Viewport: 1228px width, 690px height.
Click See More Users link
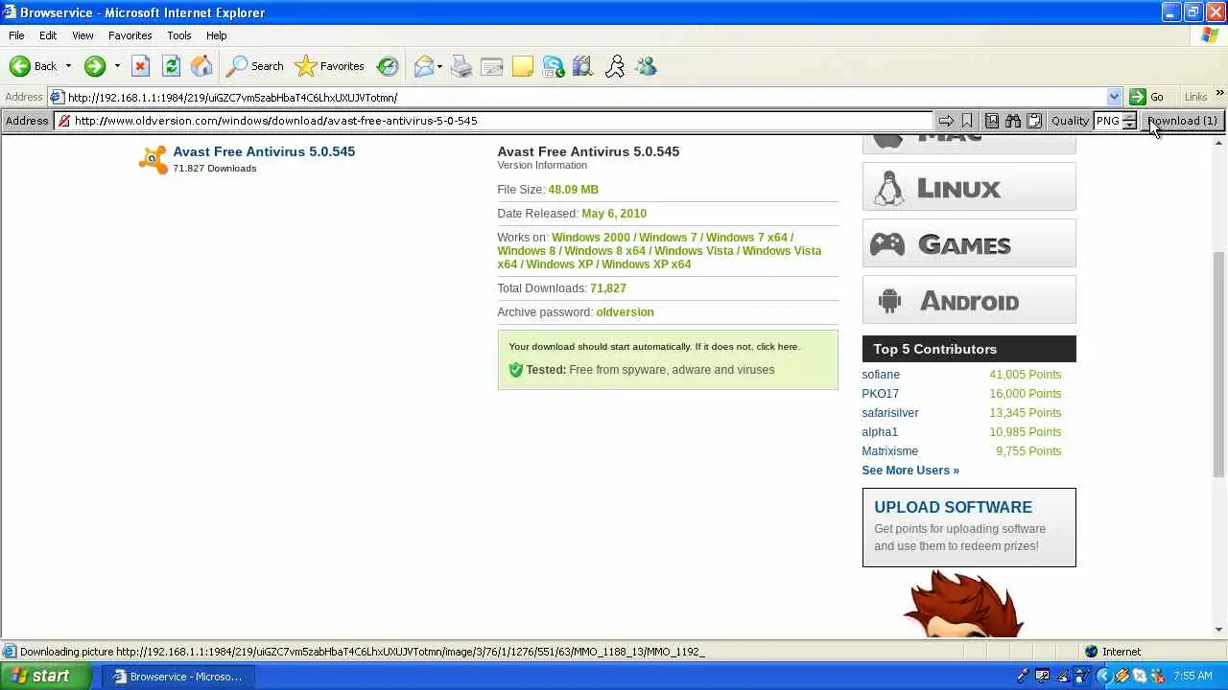coord(910,471)
